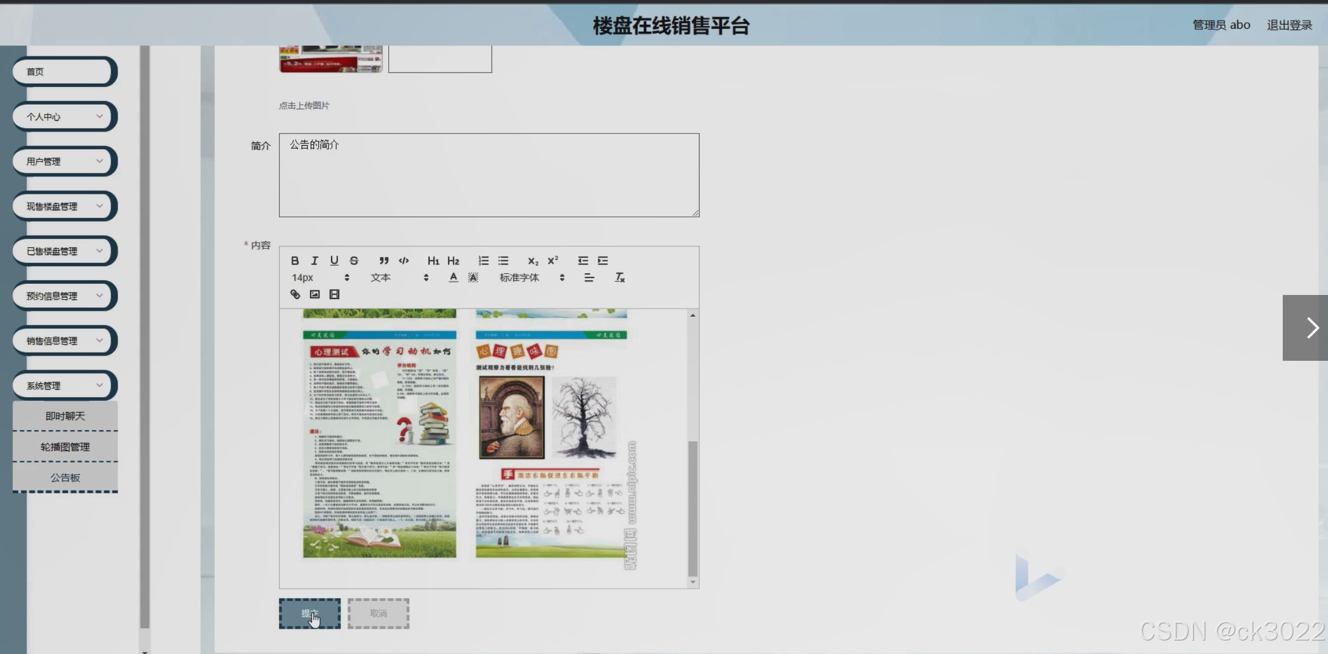Apply underline formatting

click(x=334, y=260)
